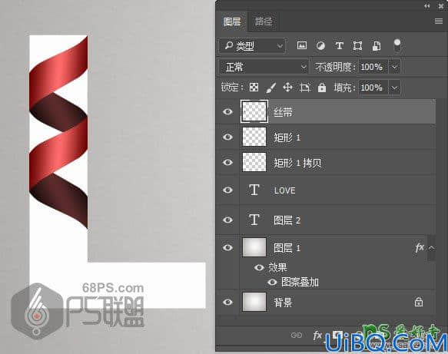This screenshot has width=448, height=354.
Task: Collapse panel with double-arrow icon
Action: point(426,6)
